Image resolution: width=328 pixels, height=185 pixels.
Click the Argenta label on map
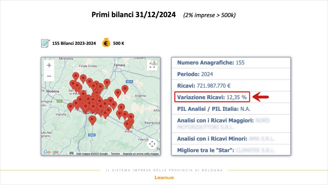pyautogui.click(x=140, y=96)
